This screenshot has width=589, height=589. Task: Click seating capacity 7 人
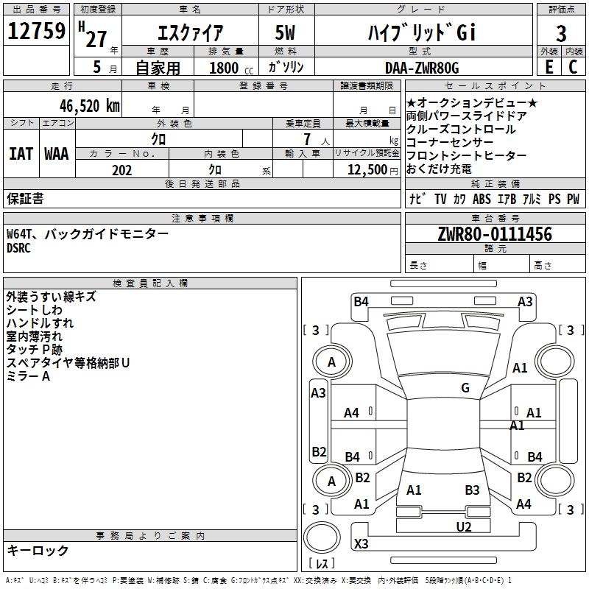(317, 139)
